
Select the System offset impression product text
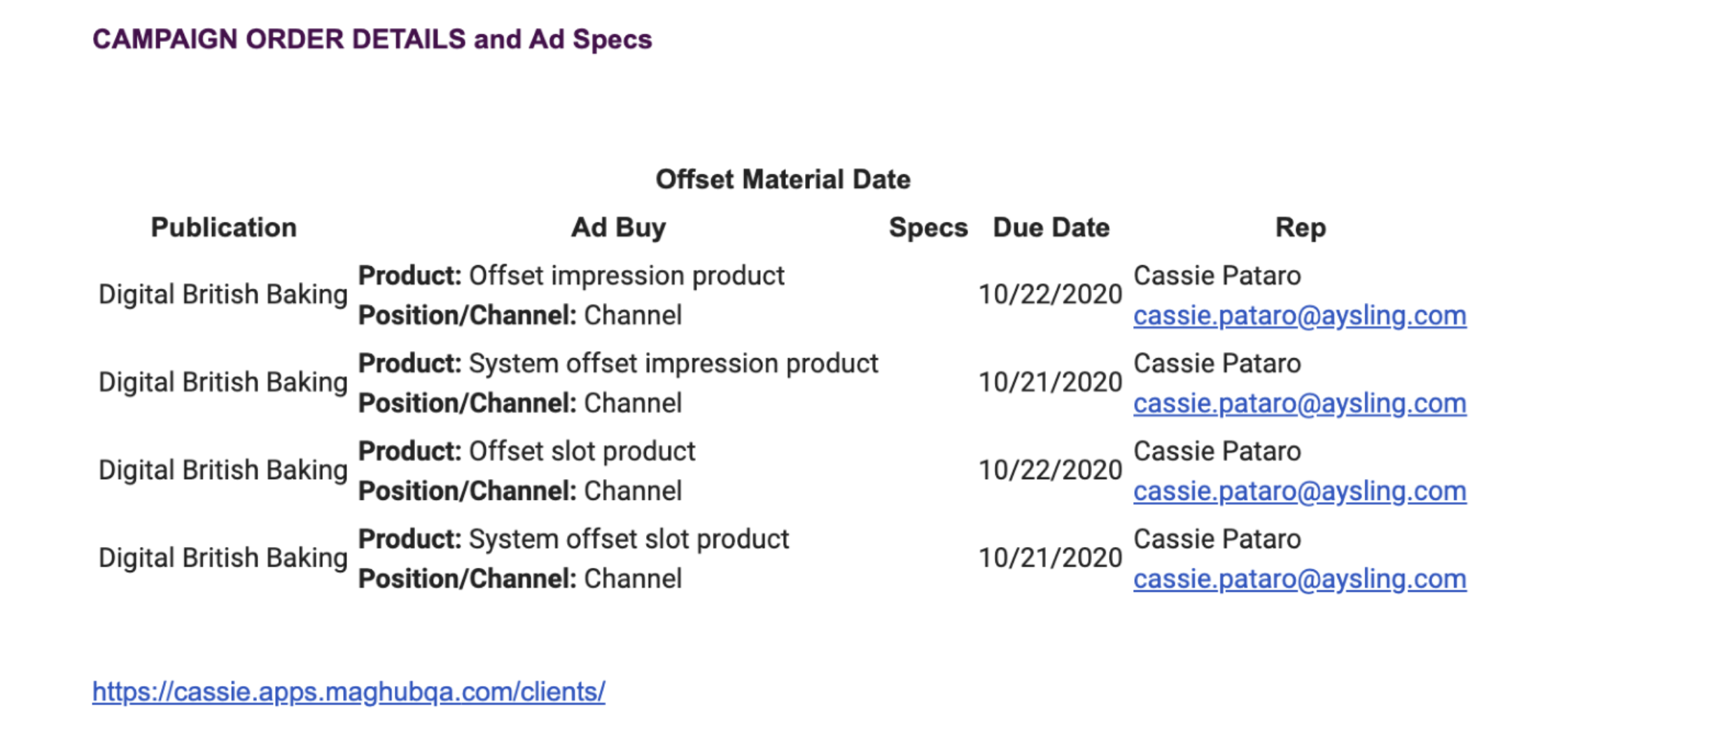click(x=673, y=364)
